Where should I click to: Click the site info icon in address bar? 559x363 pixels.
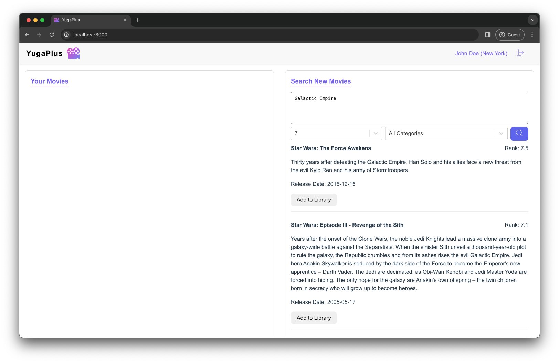click(66, 35)
